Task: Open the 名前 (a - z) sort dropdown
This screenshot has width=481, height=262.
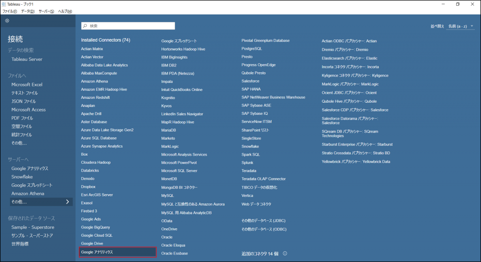Action: point(460,26)
